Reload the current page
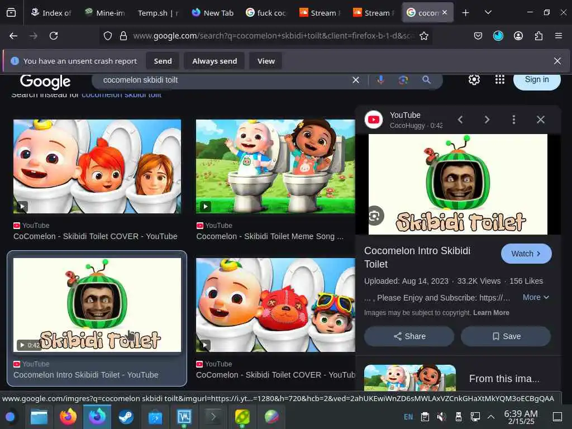 pos(54,36)
